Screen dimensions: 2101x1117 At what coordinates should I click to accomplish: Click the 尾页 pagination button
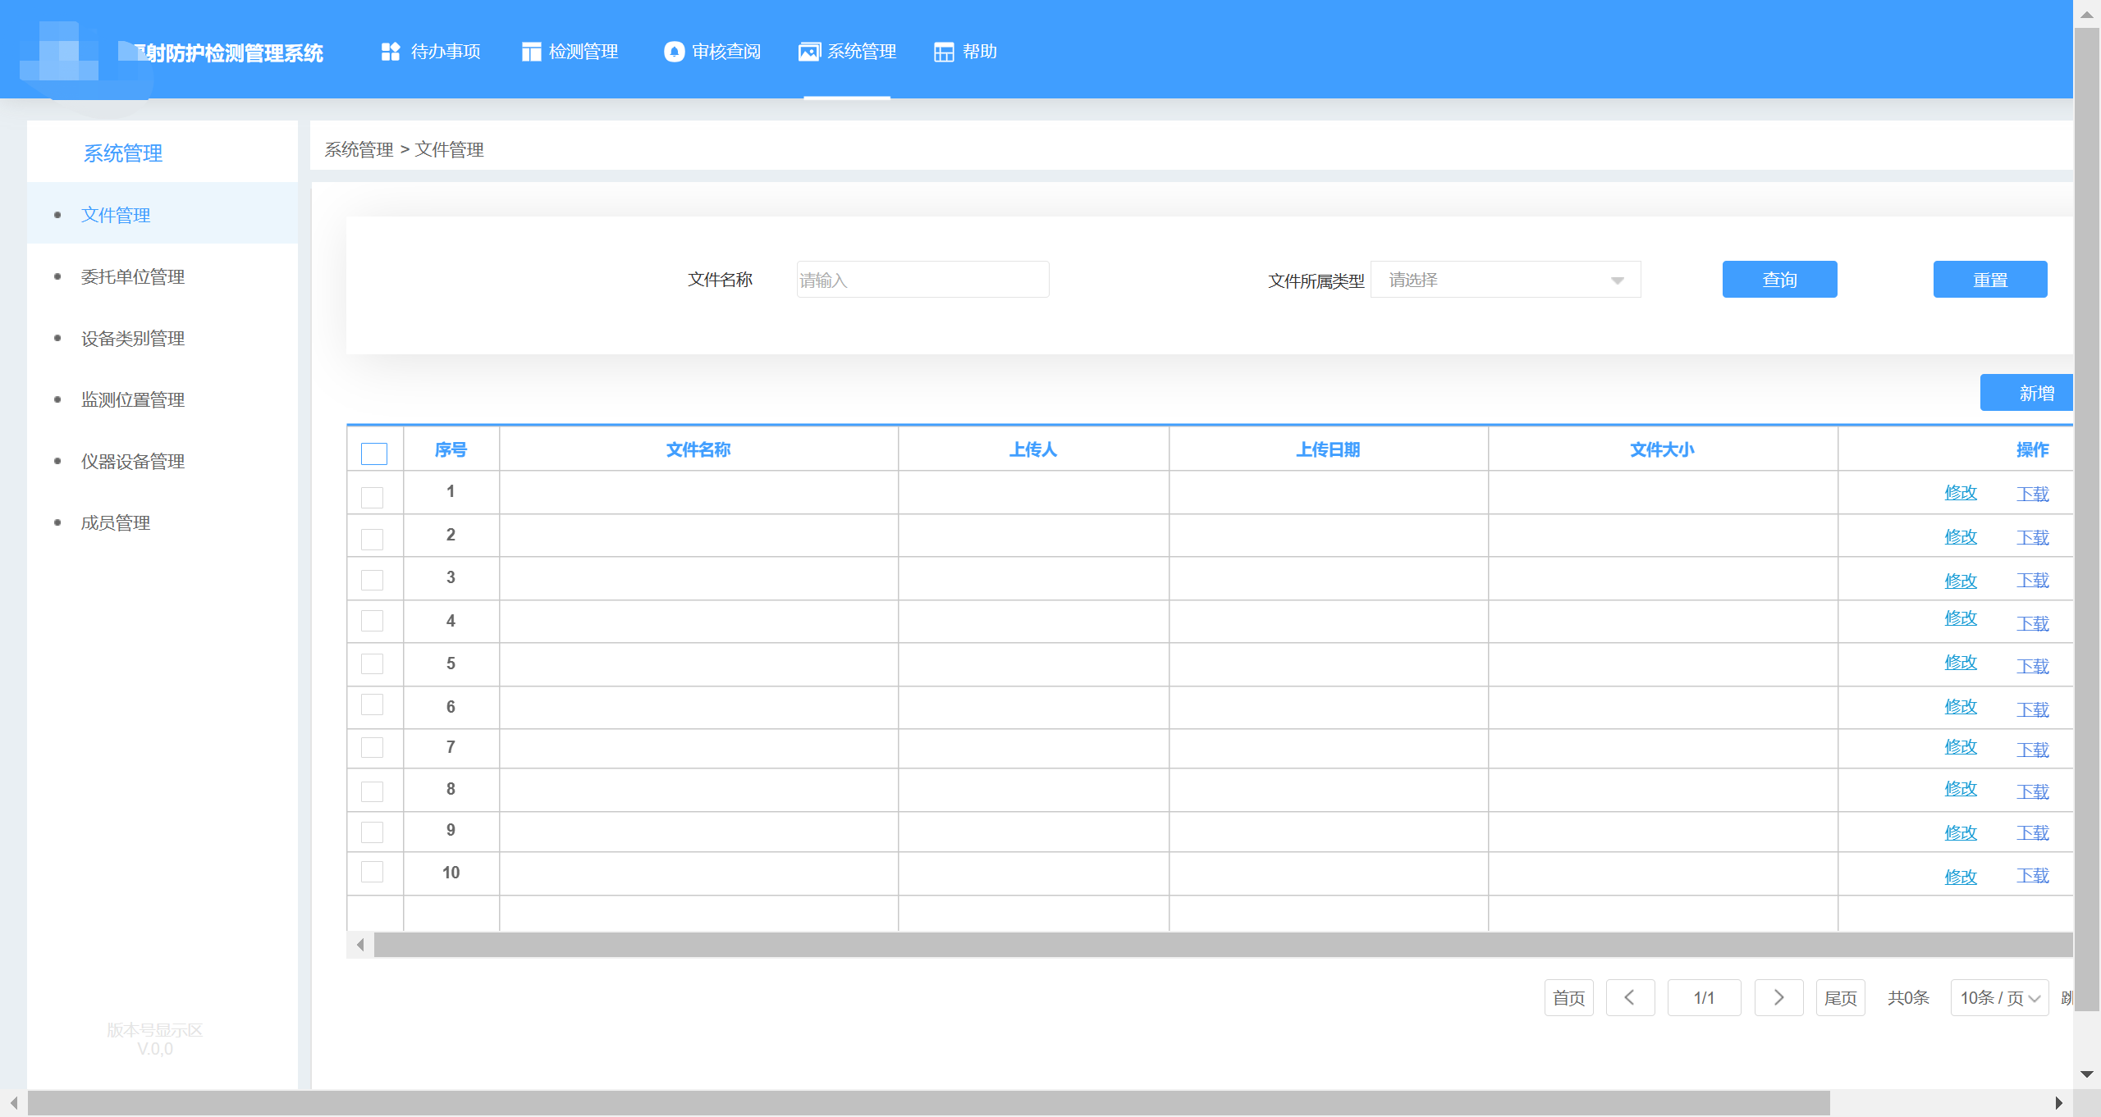(1841, 997)
